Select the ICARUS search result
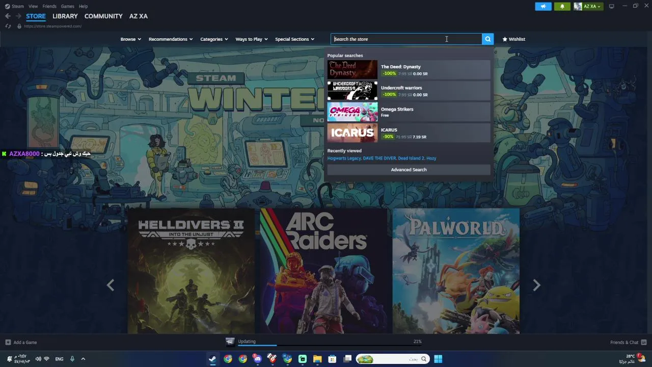This screenshot has height=367, width=652. (409, 133)
